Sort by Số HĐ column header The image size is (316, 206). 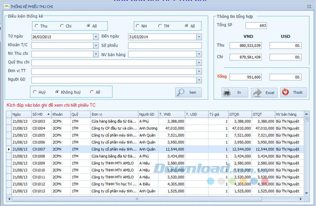(x=40, y=114)
